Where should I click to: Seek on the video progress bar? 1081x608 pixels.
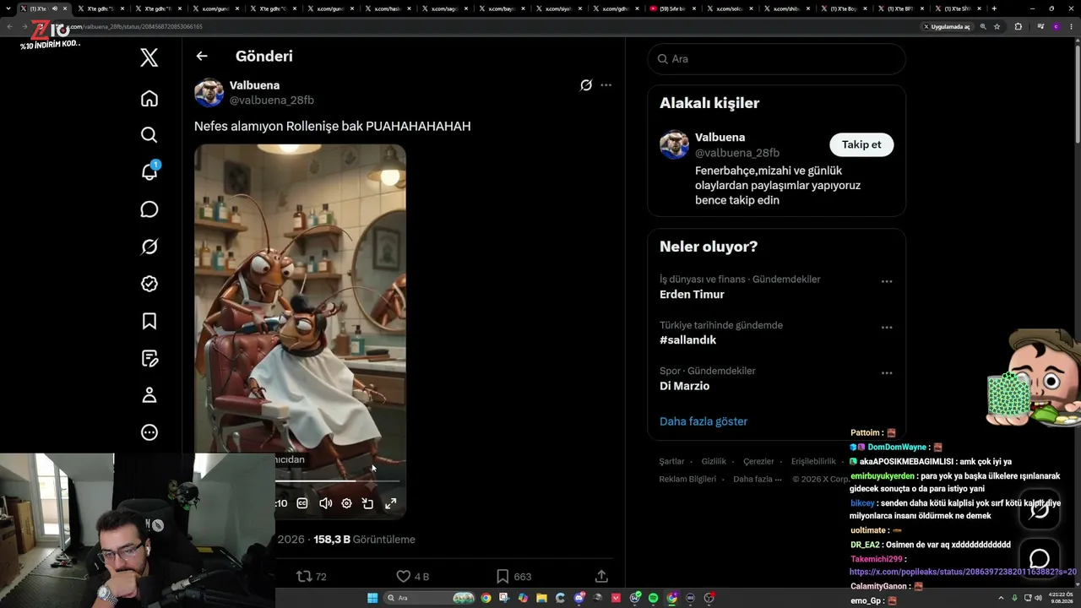(x=338, y=481)
